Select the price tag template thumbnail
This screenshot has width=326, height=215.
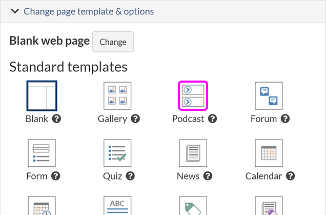(x=193, y=206)
